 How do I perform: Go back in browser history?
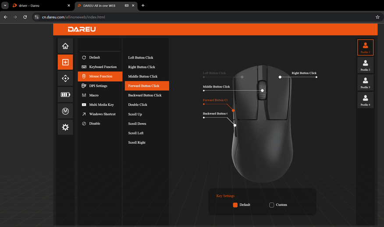tap(5, 17)
